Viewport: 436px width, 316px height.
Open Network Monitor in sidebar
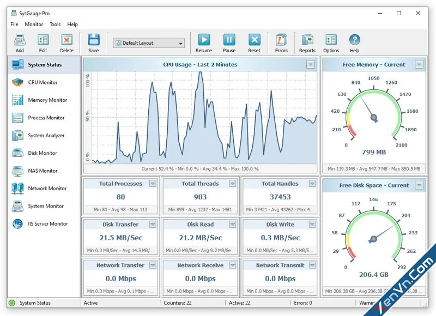pyautogui.click(x=44, y=189)
